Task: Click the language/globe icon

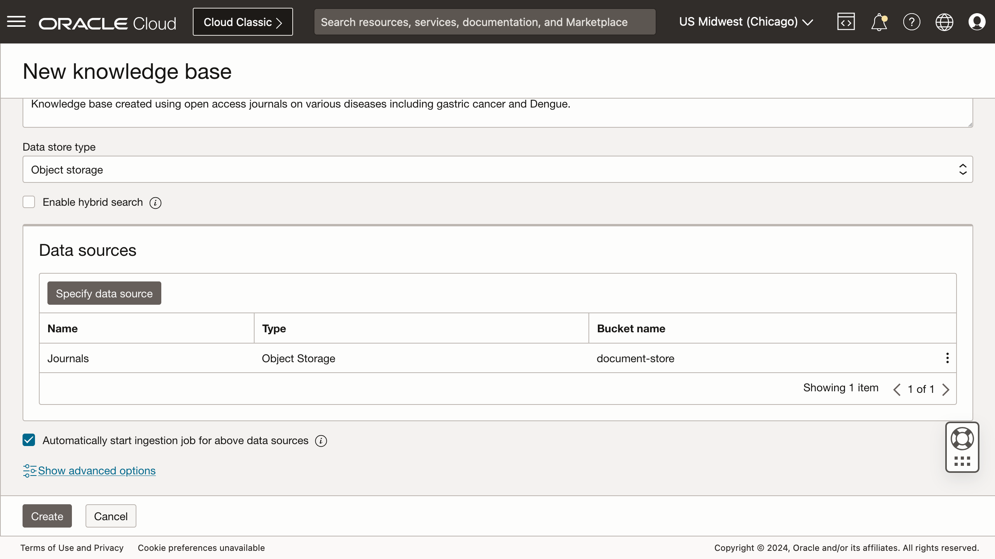Action: click(x=944, y=22)
